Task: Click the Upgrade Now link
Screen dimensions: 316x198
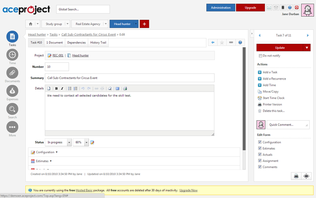Action: tap(188, 190)
